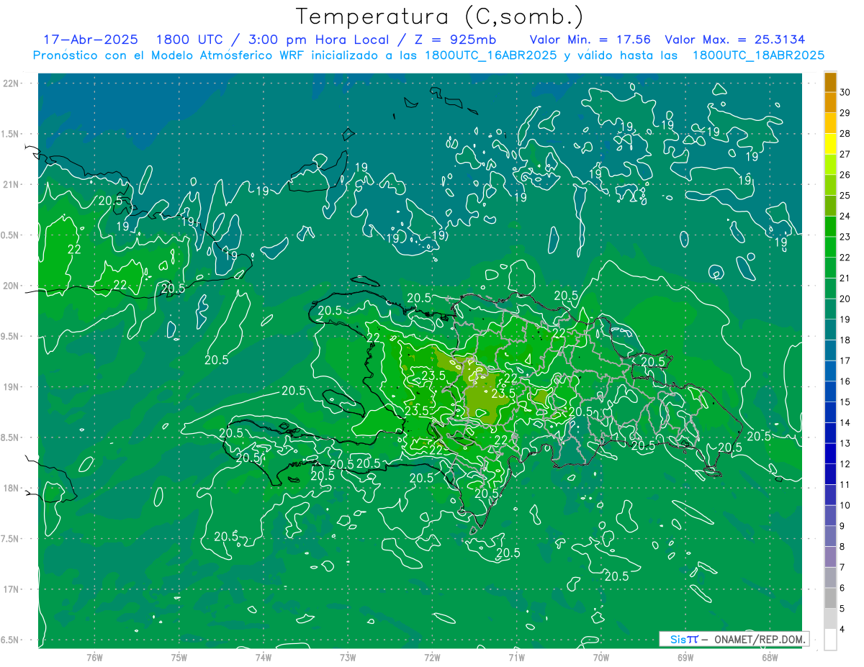Click the 75W longitude axis label

(x=179, y=656)
